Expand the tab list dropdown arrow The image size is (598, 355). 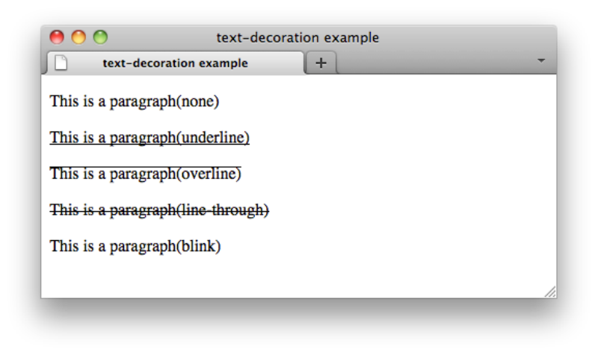(541, 60)
